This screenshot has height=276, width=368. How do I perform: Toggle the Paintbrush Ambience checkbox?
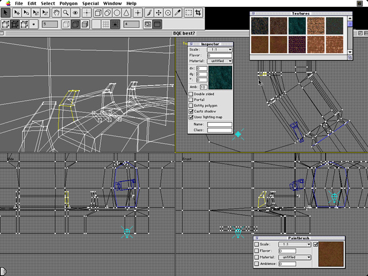pyautogui.click(x=256, y=264)
